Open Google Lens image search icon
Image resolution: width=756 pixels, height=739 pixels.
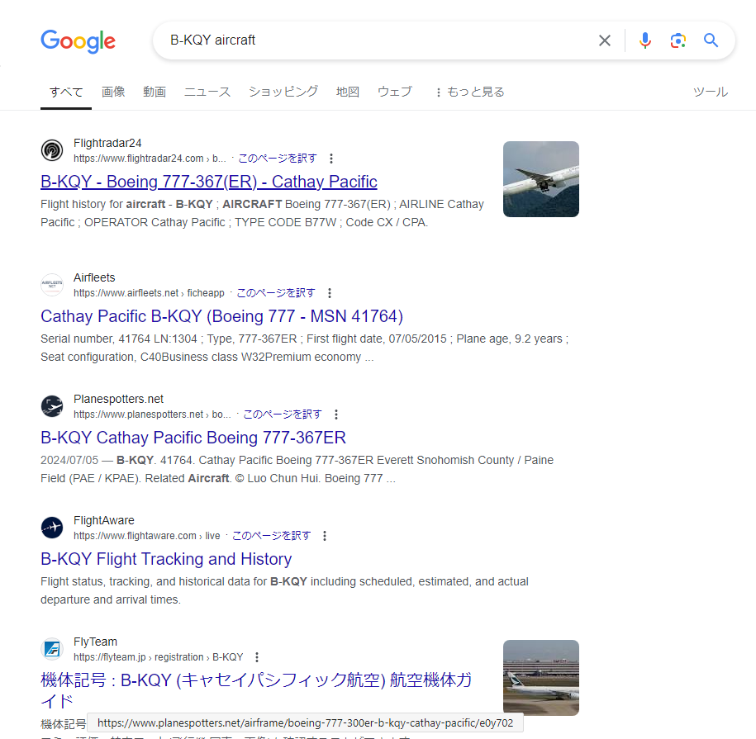click(678, 40)
